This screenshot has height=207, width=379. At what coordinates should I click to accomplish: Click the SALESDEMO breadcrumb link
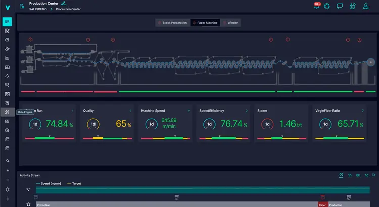(x=38, y=9)
